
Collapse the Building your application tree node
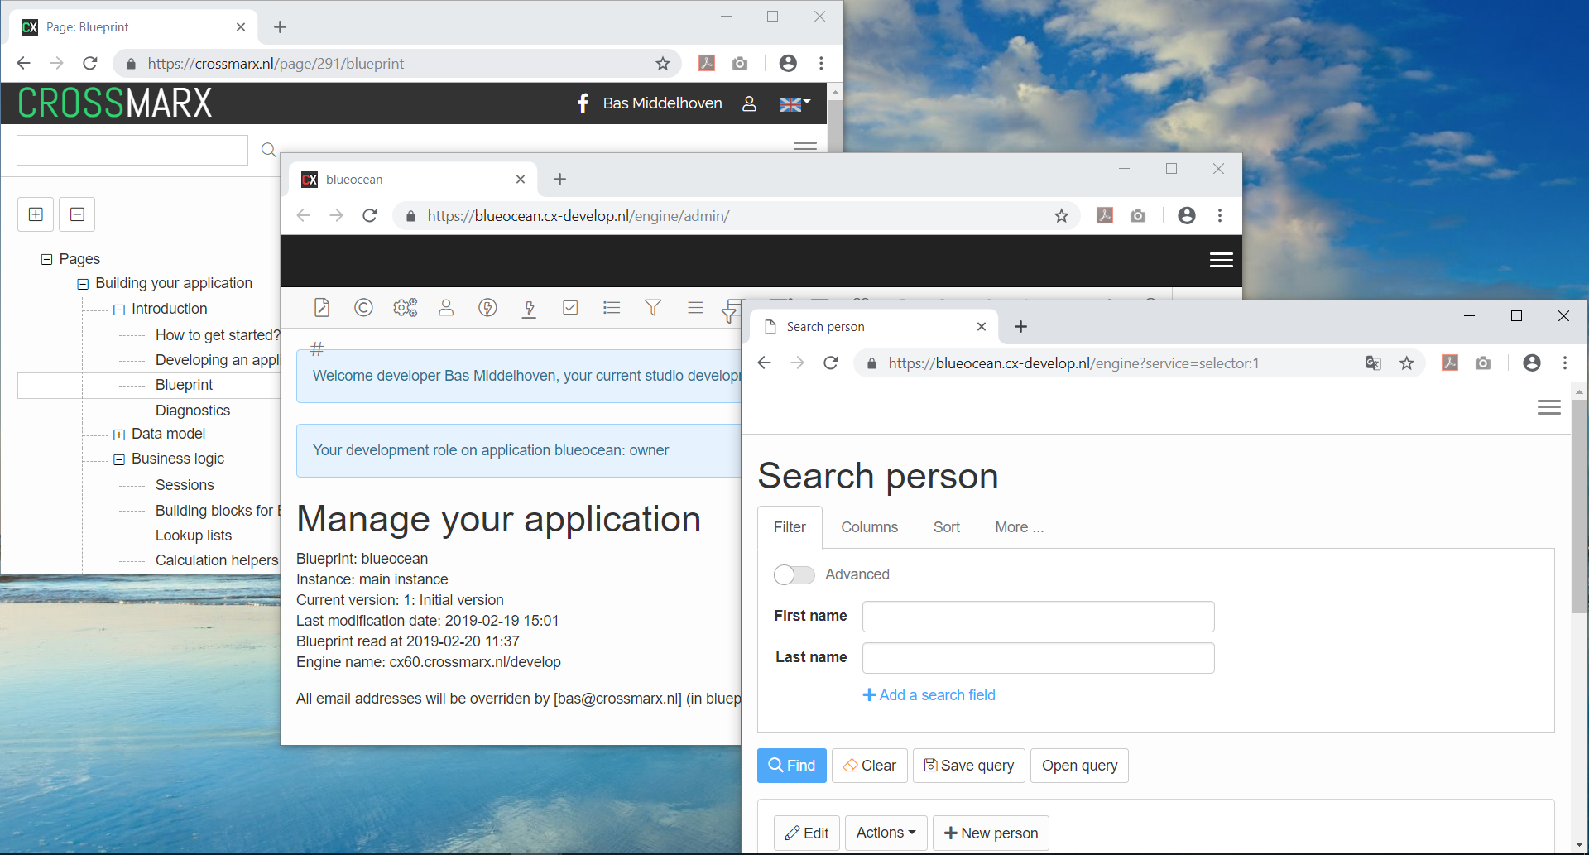click(83, 284)
